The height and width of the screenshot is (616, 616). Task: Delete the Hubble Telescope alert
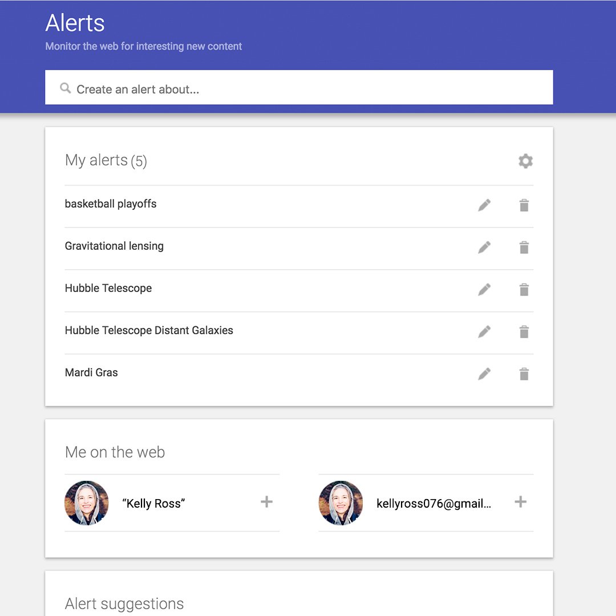pos(524,289)
